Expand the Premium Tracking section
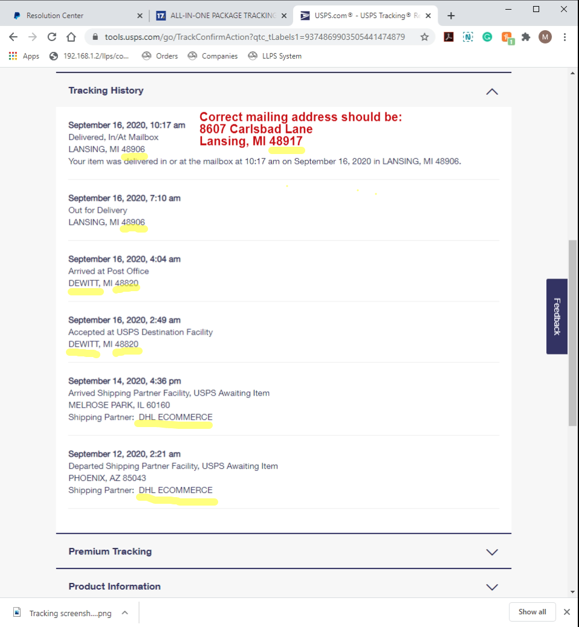 (492, 551)
